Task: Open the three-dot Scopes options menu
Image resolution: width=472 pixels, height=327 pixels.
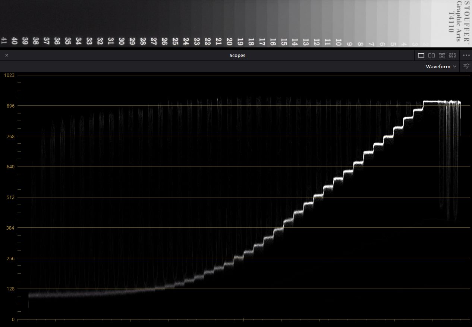Action: point(466,55)
